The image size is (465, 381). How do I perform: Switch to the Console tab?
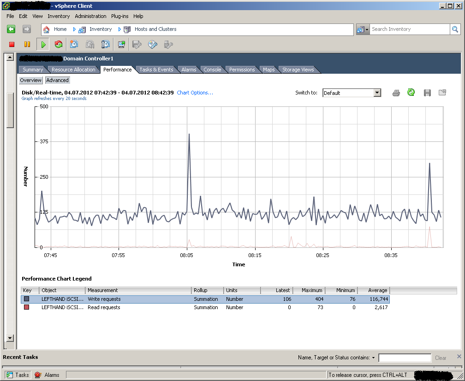[212, 70]
